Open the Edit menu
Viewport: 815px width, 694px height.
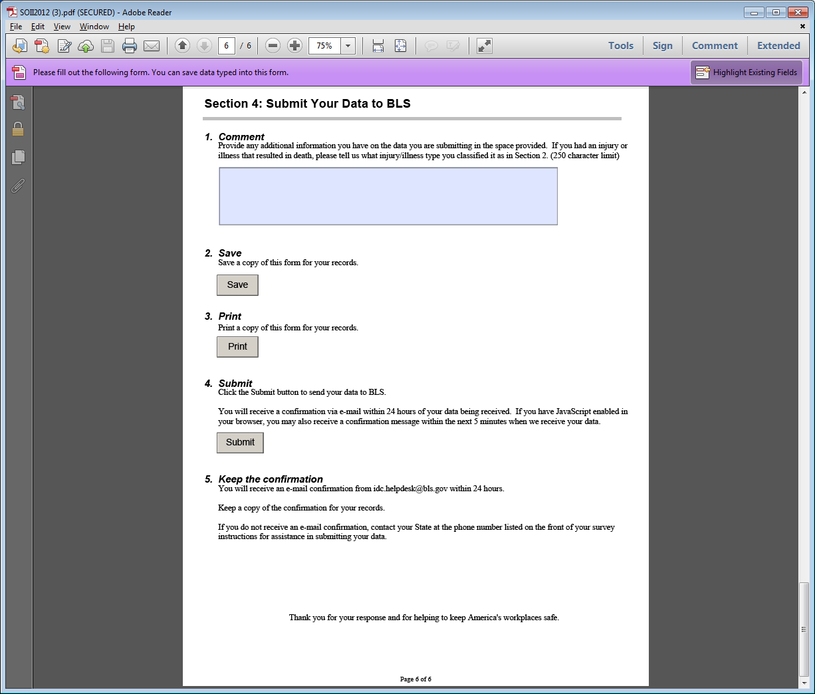click(x=38, y=27)
